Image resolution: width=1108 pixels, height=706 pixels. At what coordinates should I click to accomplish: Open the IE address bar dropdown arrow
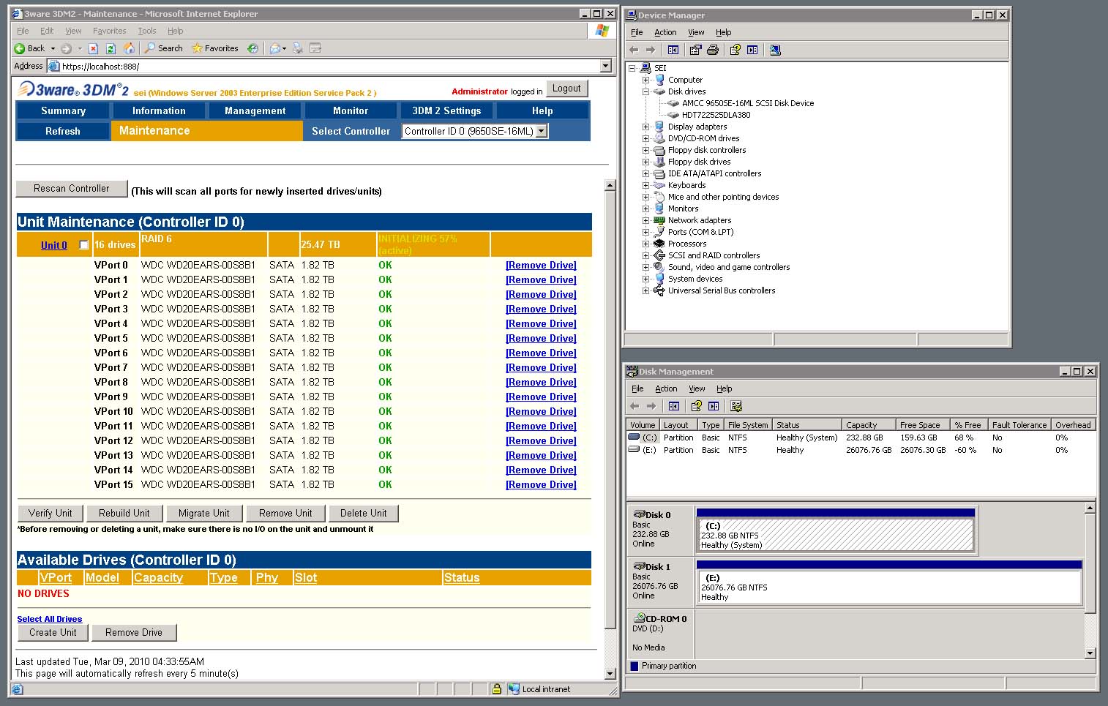point(605,66)
